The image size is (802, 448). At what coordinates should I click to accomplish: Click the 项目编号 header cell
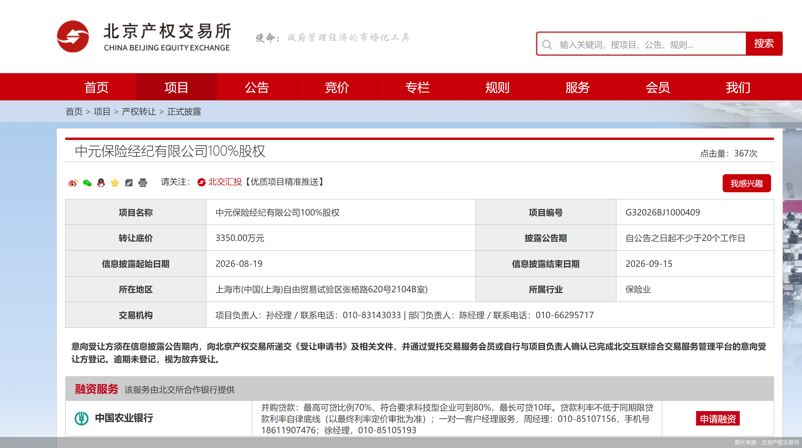(x=546, y=212)
